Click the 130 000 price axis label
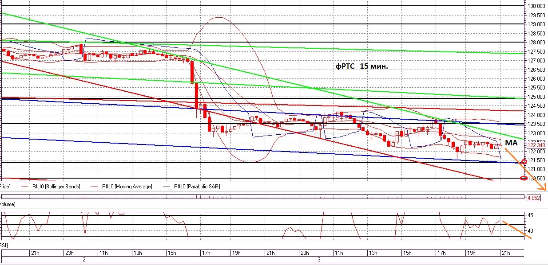The image size is (548, 265). tap(537, 6)
